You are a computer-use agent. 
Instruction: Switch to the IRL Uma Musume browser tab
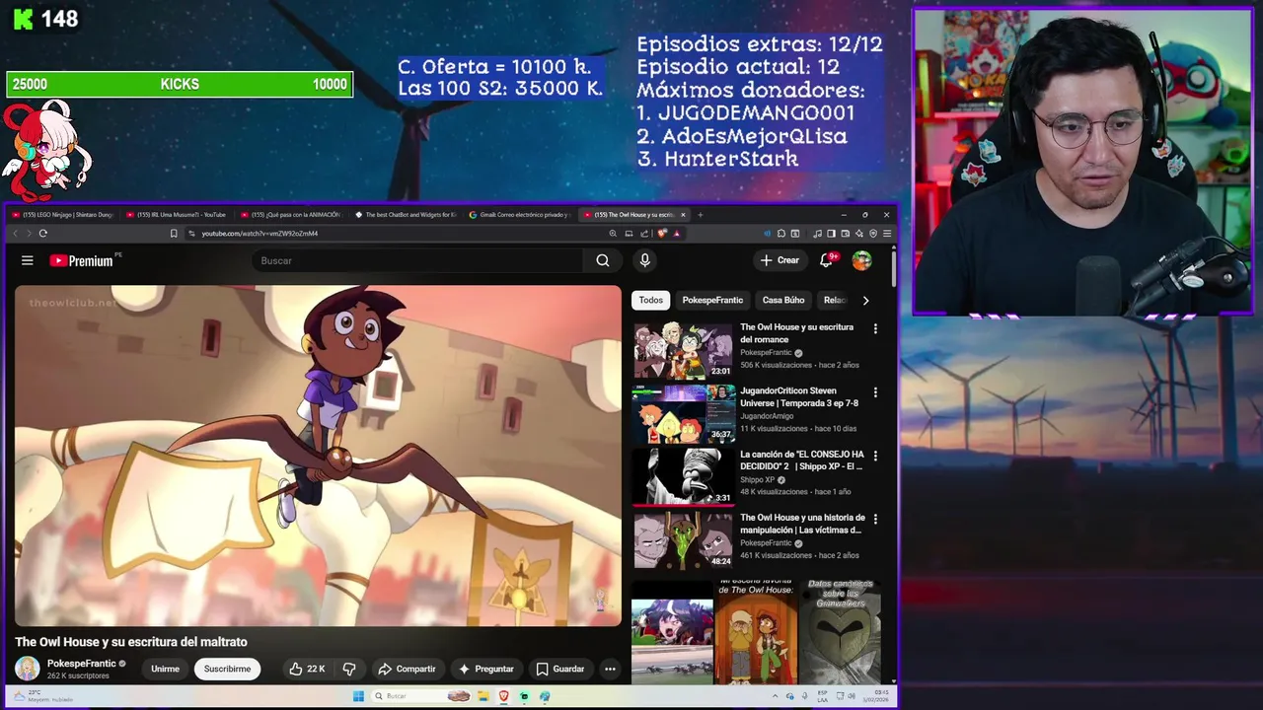pyautogui.click(x=177, y=214)
